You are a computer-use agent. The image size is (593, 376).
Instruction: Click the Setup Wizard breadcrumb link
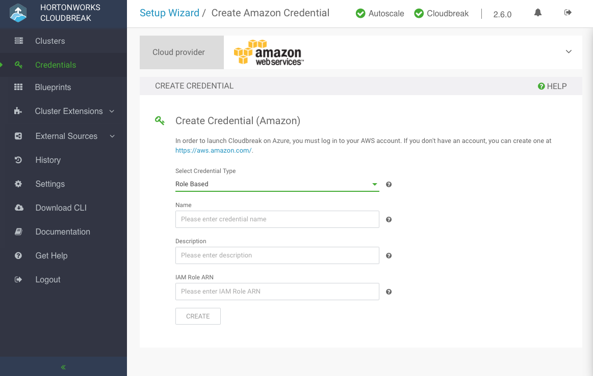169,13
